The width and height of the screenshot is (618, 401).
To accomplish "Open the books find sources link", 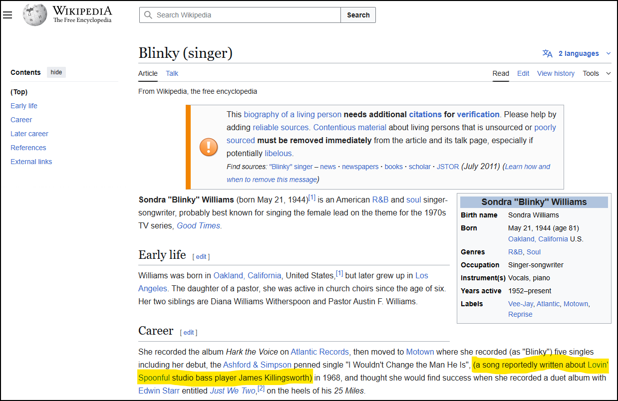I will coord(393,167).
